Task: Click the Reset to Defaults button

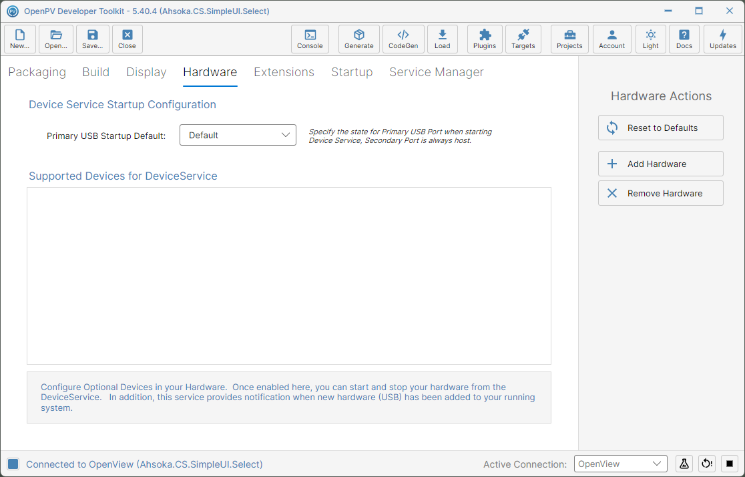Action: click(x=660, y=128)
